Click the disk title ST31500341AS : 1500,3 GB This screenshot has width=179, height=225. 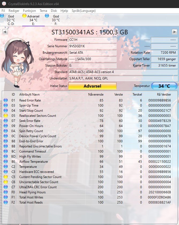[90, 32]
